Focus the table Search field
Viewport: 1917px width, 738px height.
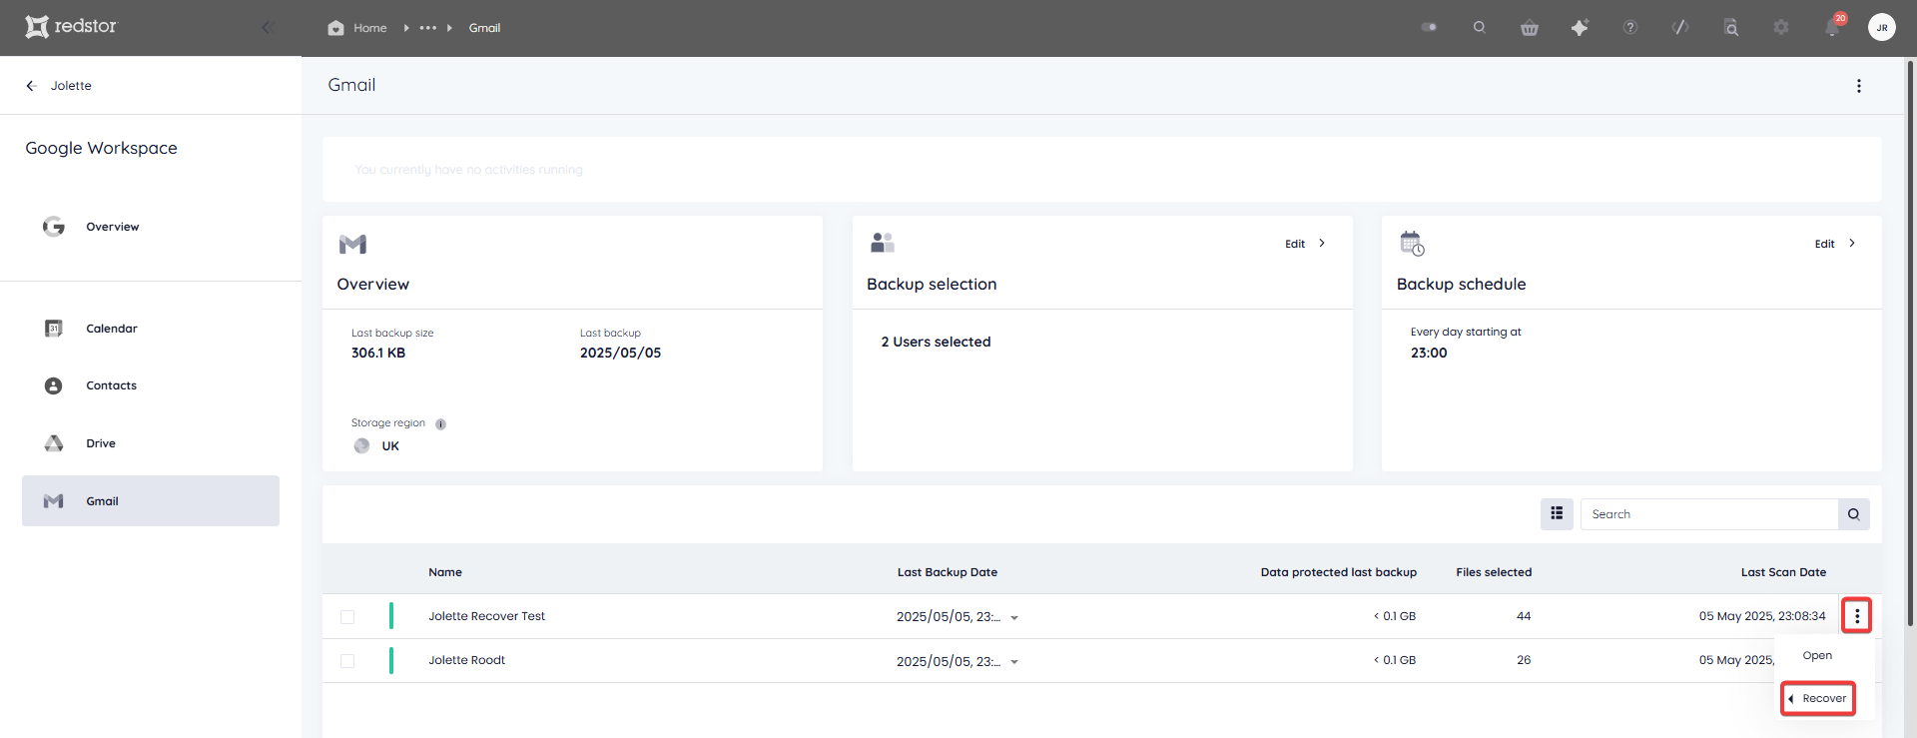coord(1709,514)
